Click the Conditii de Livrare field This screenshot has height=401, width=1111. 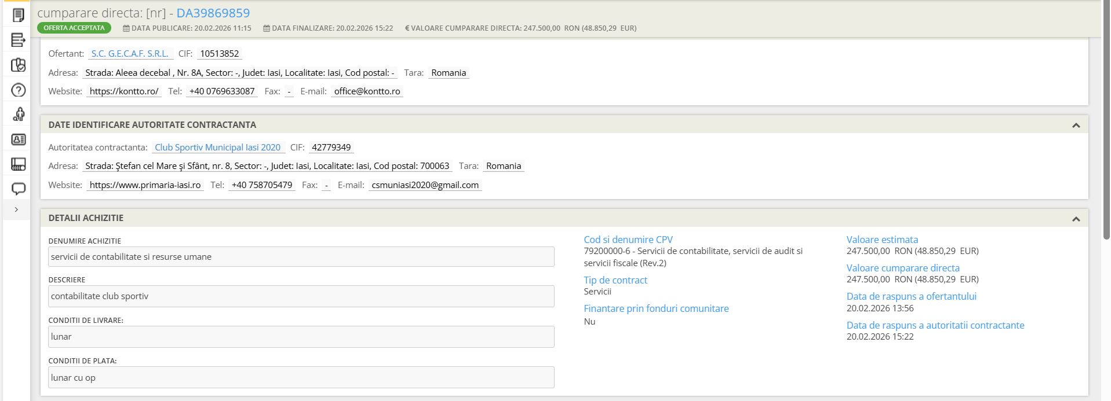click(x=301, y=337)
